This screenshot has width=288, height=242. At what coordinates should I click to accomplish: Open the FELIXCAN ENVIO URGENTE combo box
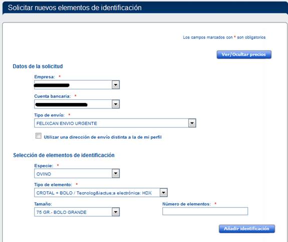(x=115, y=123)
